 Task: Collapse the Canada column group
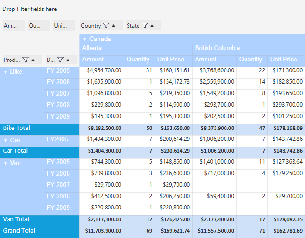click(84, 40)
